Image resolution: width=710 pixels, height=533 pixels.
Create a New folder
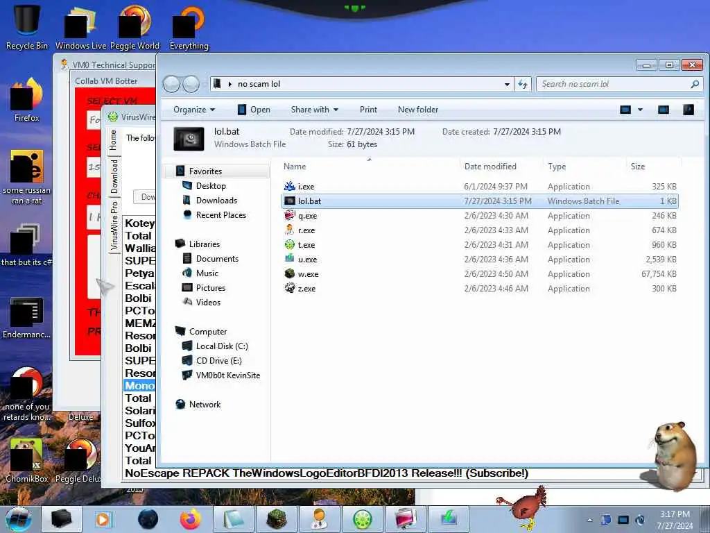pos(418,110)
